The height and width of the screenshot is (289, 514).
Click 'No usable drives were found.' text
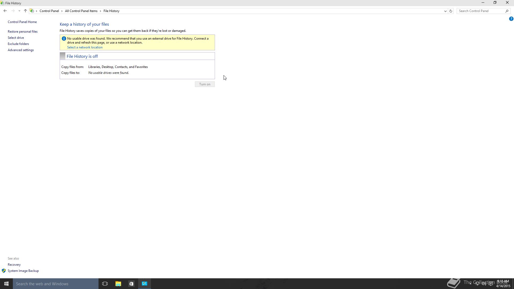[x=108, y=73]
